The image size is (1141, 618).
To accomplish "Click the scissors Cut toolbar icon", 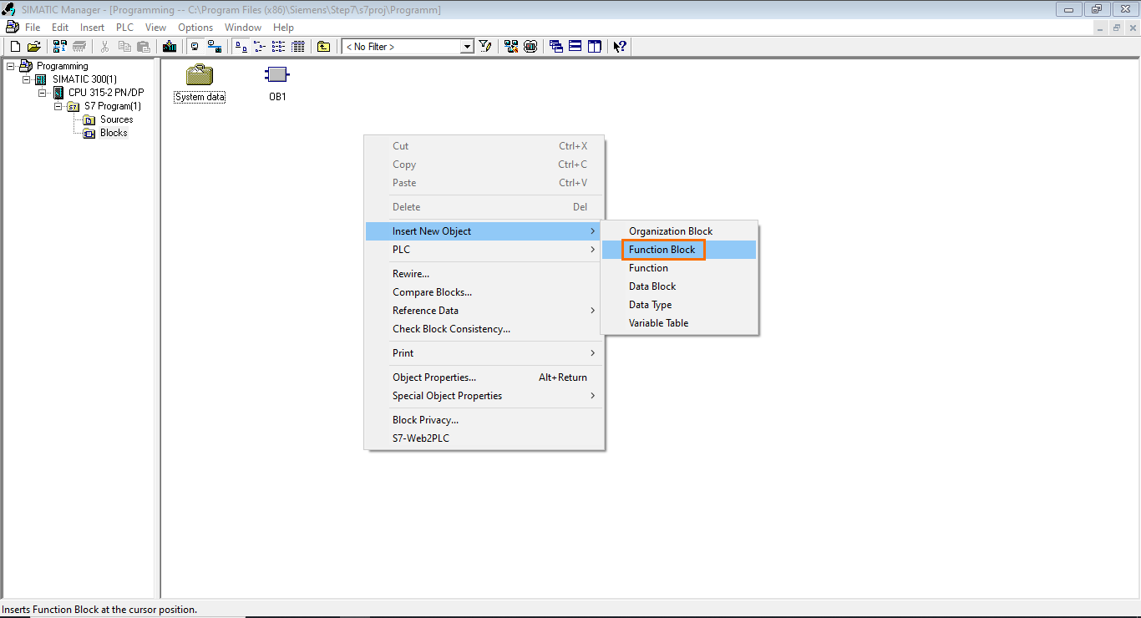I will [x=105, y=47].
